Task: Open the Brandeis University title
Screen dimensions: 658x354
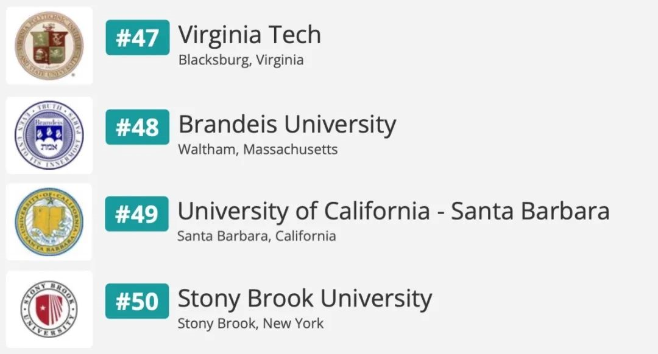Action: pyautogui.click(x=287, y=125)
